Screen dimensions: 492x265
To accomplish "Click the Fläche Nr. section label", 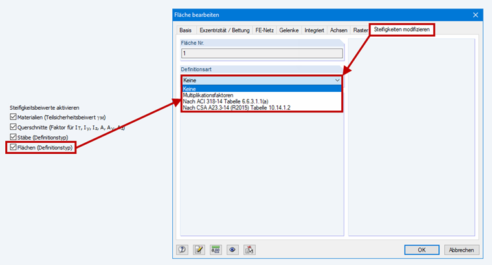I will click(x=192, y=43).
